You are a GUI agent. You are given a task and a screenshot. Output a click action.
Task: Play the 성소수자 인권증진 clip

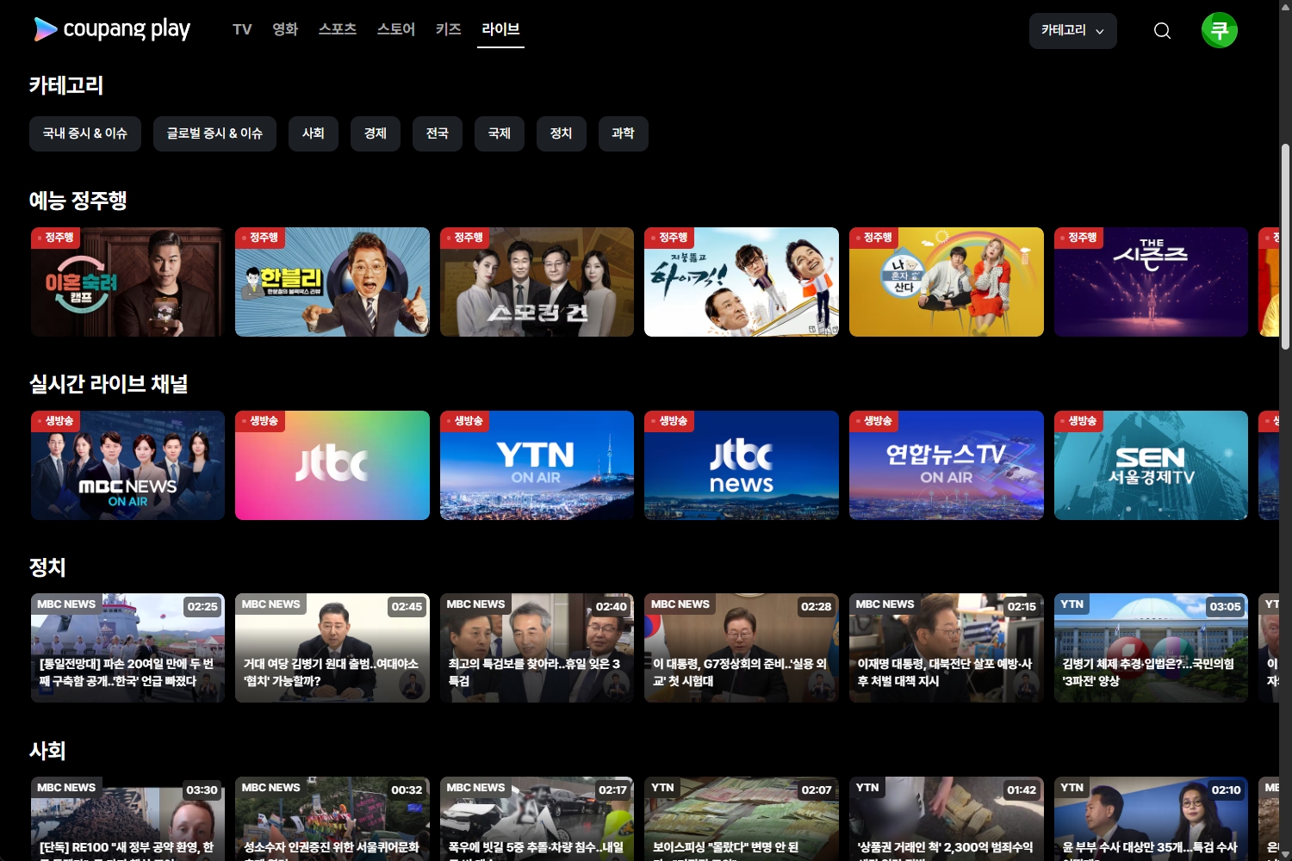point(332,819)
